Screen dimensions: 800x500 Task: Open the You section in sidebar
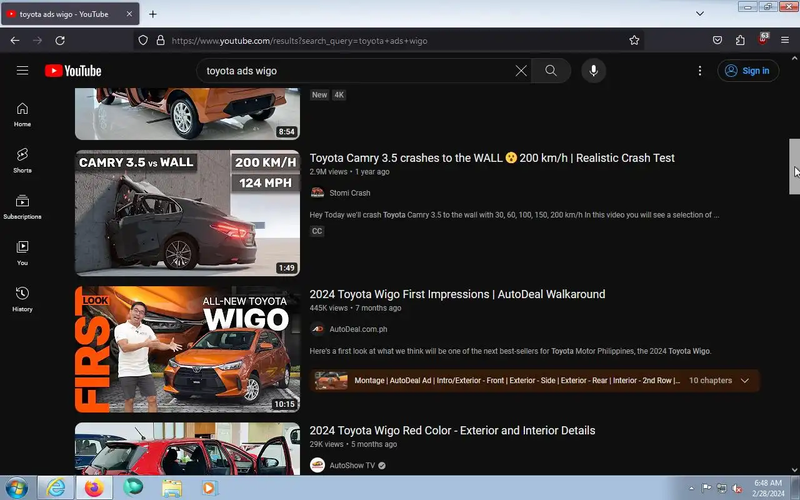point(22,254)
